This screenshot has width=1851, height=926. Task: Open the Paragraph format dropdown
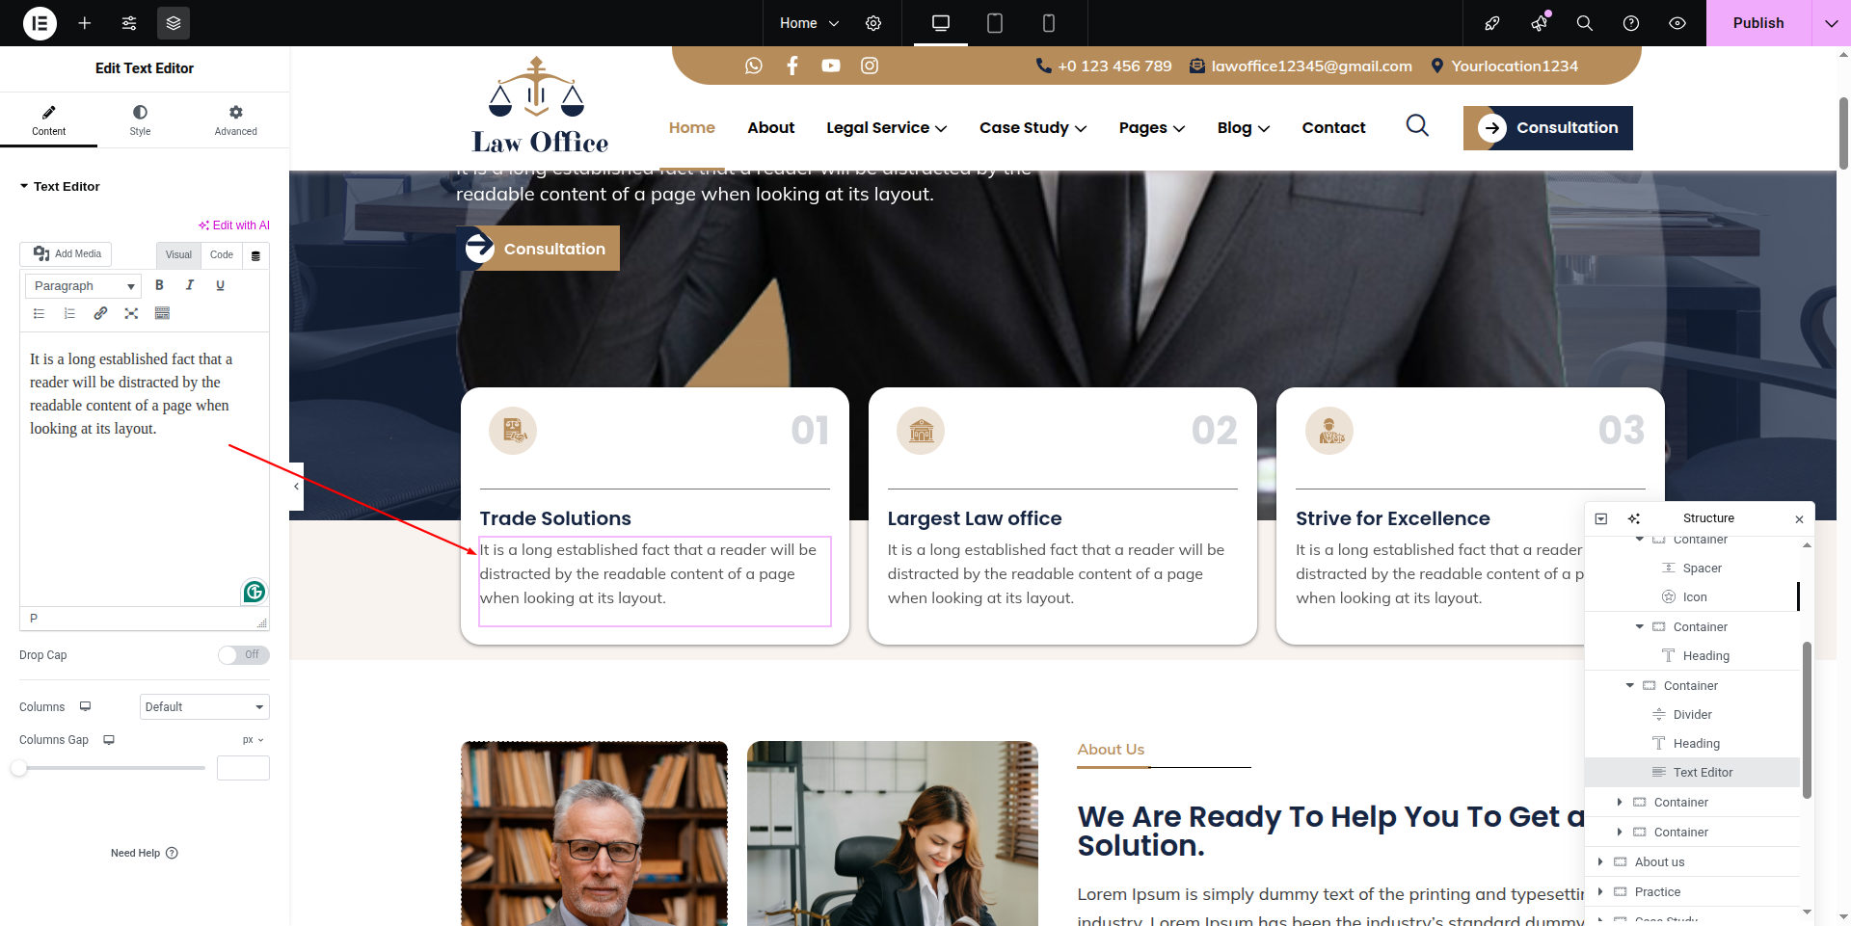[84, 286]
